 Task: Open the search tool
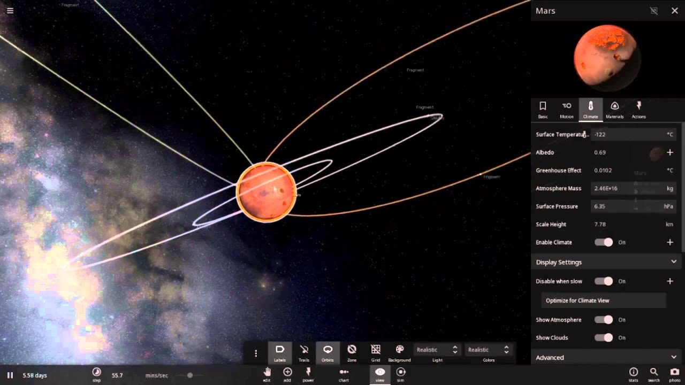(x=654, y=374)
